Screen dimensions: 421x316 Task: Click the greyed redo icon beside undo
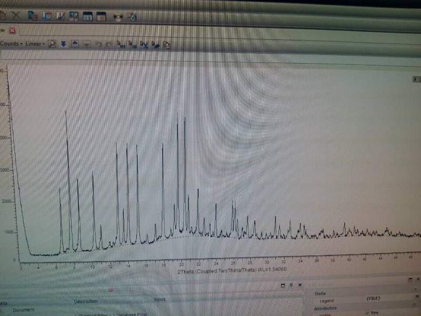109,44
